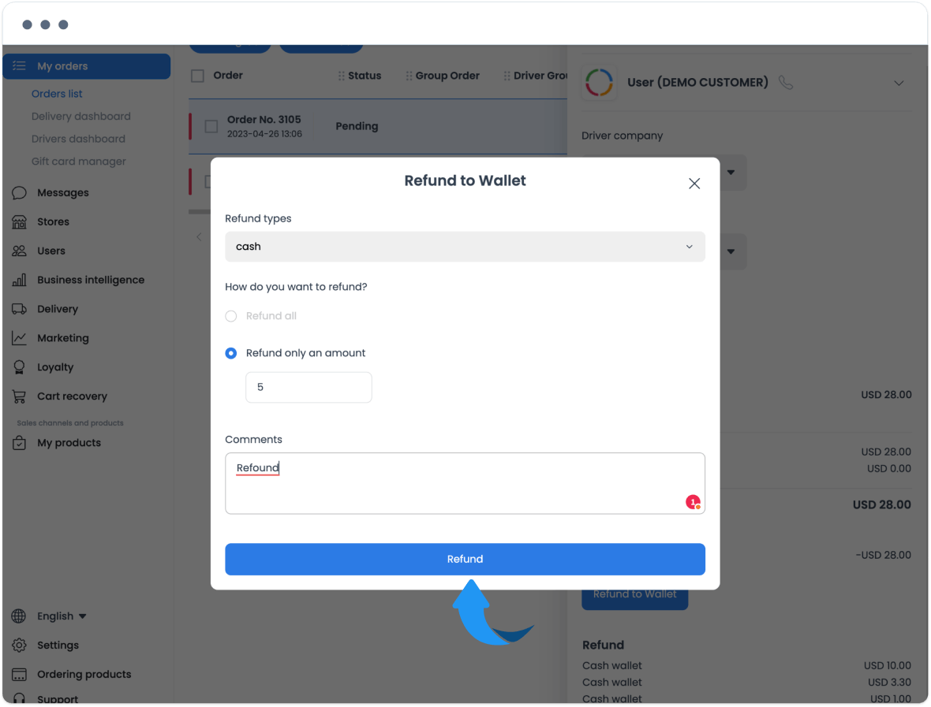Open the Driver company dropdown arrow
This screenshot has width=931, height=707.
731,173
